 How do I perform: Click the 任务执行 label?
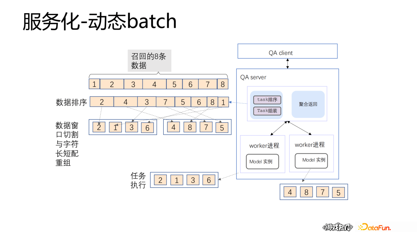coord(138,180)
